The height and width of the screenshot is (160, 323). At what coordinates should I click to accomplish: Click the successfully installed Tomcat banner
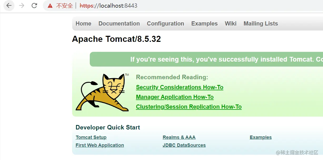(206, 59)
